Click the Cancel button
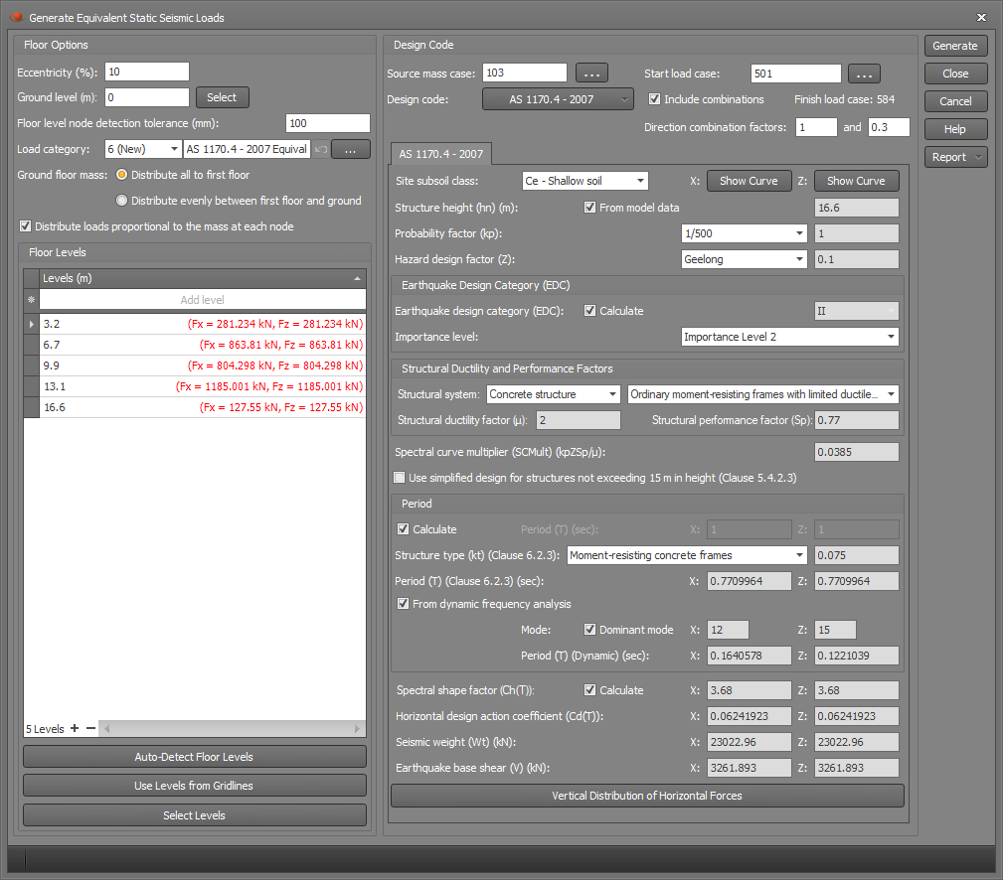Screen dimensions: 1003x880 pyautogui.click(x=955, y=101)
